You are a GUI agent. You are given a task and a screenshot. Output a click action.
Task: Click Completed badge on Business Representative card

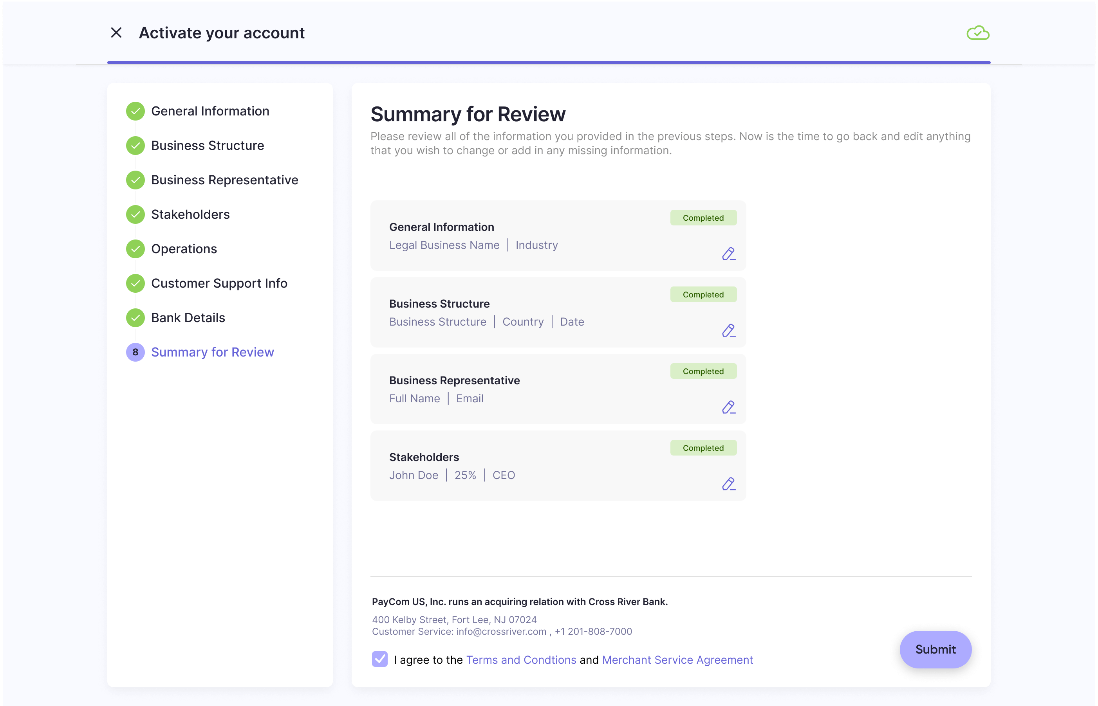[x=703, y=371]
